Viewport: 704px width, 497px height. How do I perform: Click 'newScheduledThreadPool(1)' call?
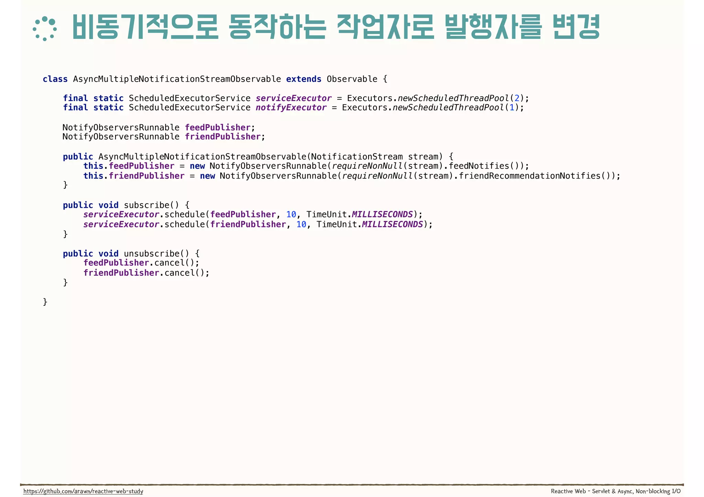pyautogui.click(x=456, y=108)
